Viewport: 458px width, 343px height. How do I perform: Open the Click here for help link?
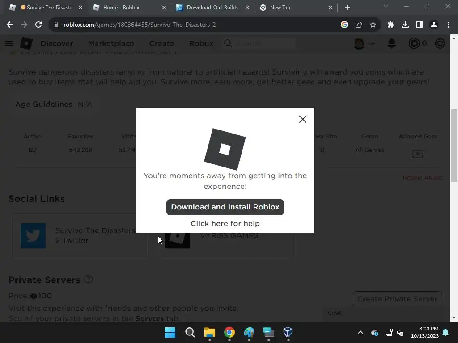pos(225,223)
